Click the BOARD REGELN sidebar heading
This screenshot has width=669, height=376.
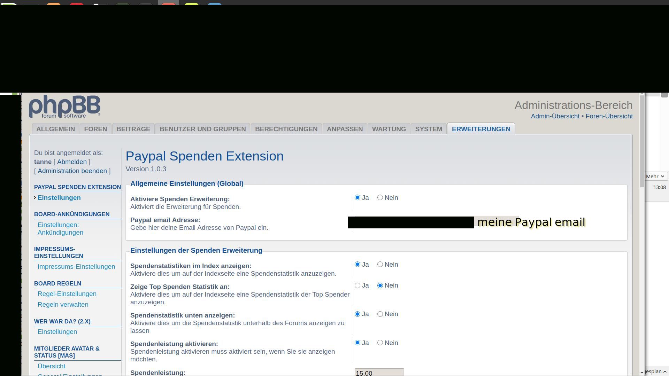tap(57, 283)
